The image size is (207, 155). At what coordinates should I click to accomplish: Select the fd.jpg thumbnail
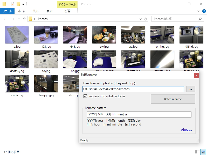46,59
